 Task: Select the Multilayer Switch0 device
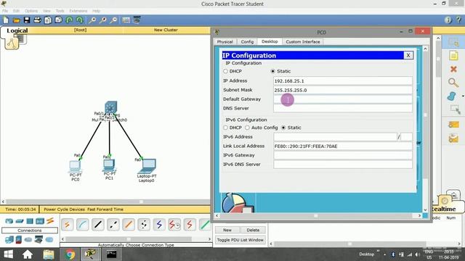pos(110,108)
